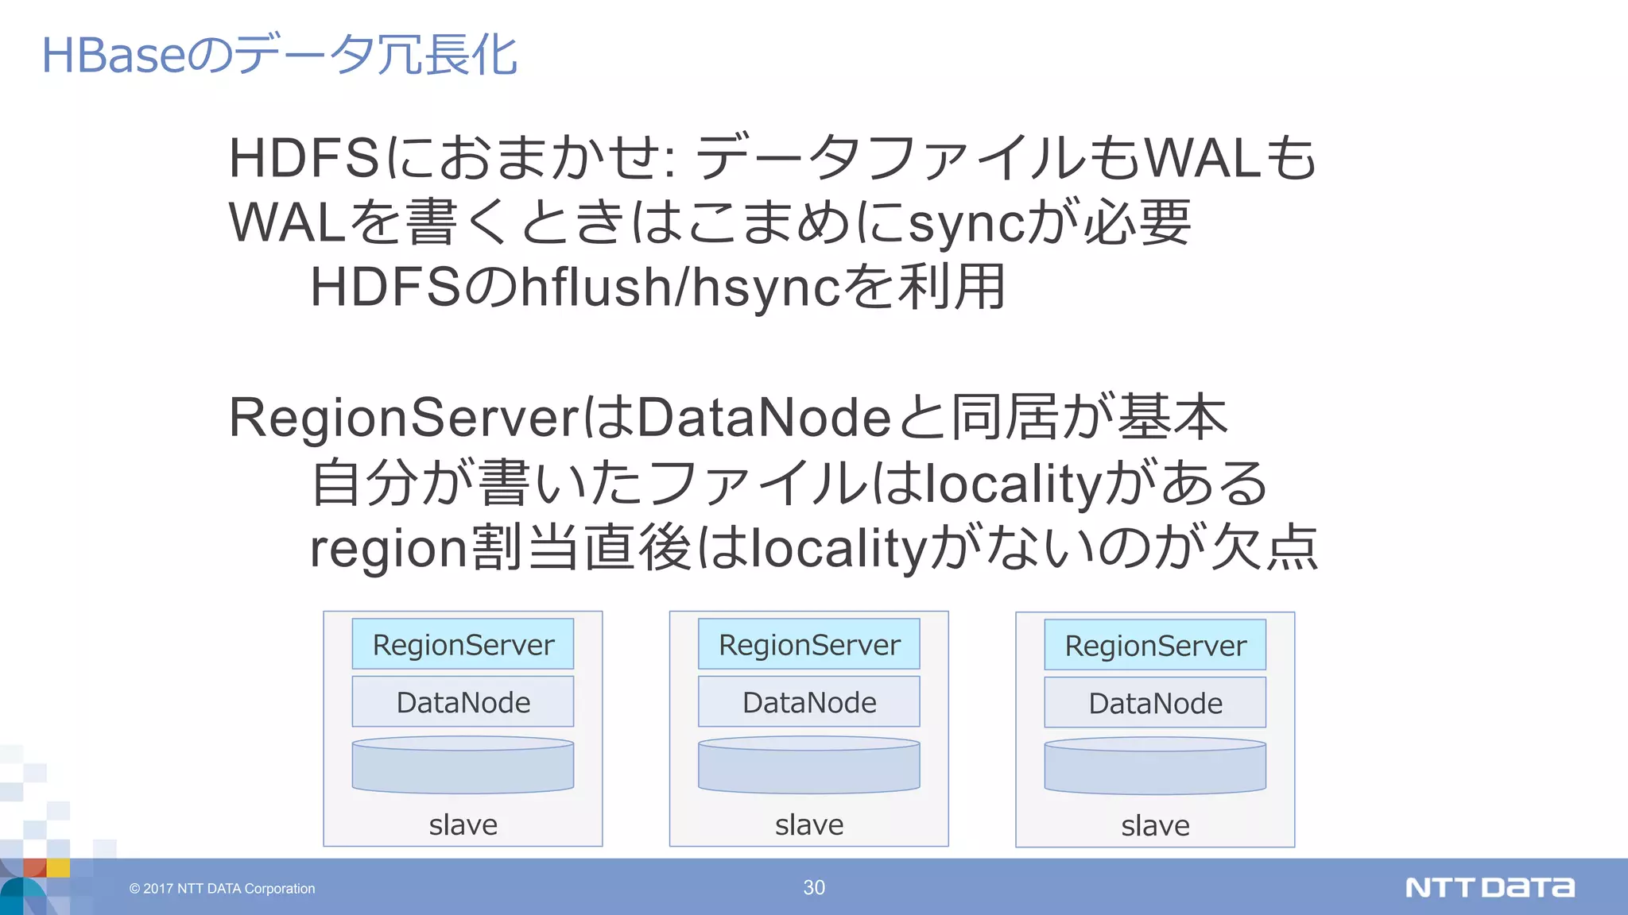Image resolution: width=1628 pixels, height=915 pixels.
Task: Click the HDFSのhflush/hsyncを利用 line
Action: click(x=657, y=287)
